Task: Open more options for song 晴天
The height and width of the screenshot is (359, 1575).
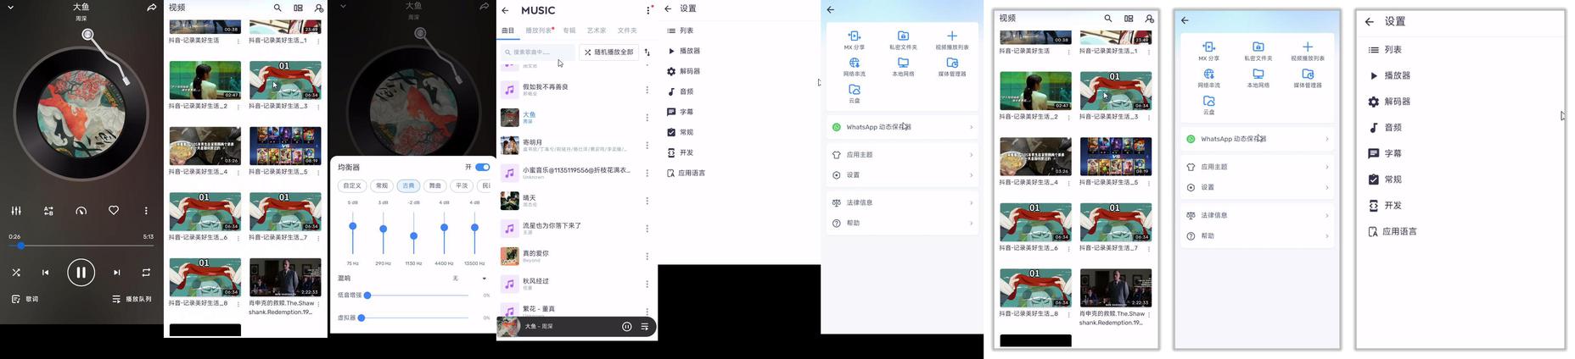Action: [647, 201]
